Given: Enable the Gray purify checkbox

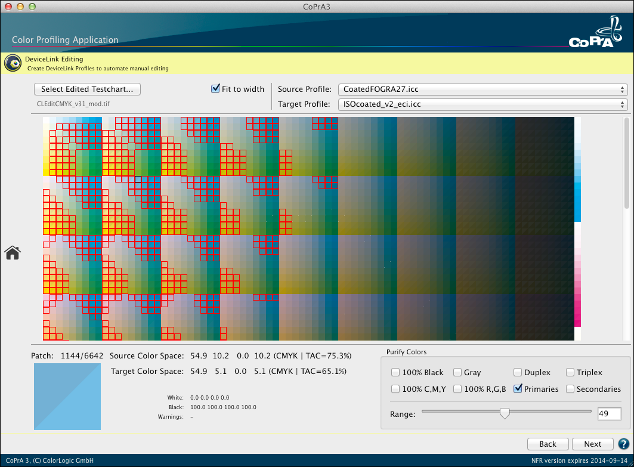Looking at the screenshot, I should 457,372.
